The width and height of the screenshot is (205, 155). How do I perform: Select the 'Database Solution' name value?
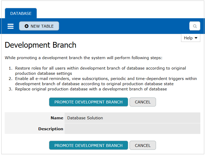85,118
